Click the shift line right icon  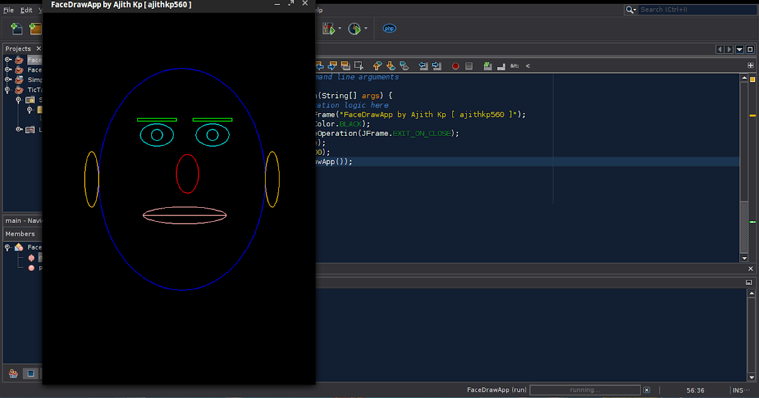point(436,65)
